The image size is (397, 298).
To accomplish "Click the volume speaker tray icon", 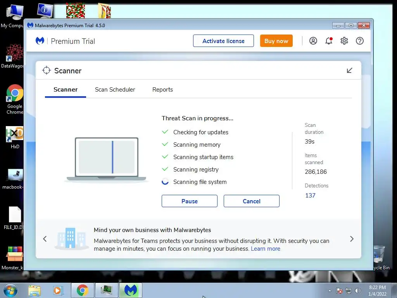I will point(358,291).
